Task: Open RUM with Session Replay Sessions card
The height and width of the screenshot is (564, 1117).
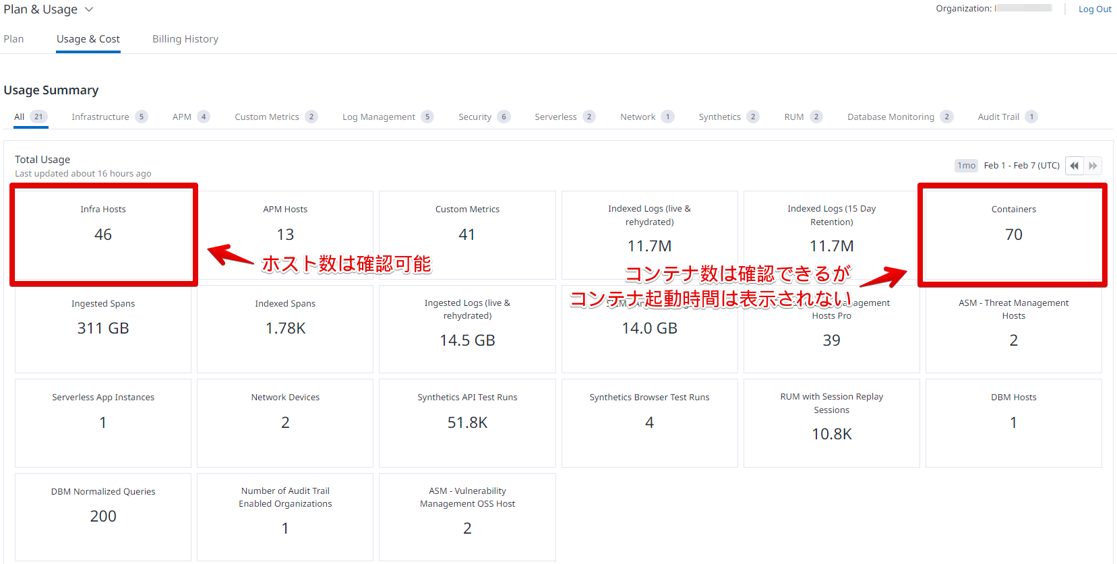Action: pyautogui.click(x=832, y=423)
